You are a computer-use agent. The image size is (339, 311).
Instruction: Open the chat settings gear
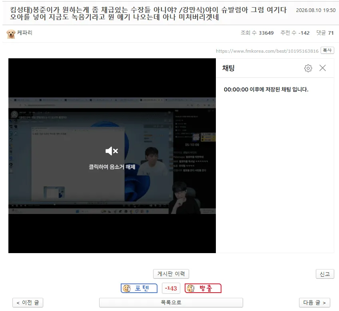pyautogui.click(x=308, y=68)
